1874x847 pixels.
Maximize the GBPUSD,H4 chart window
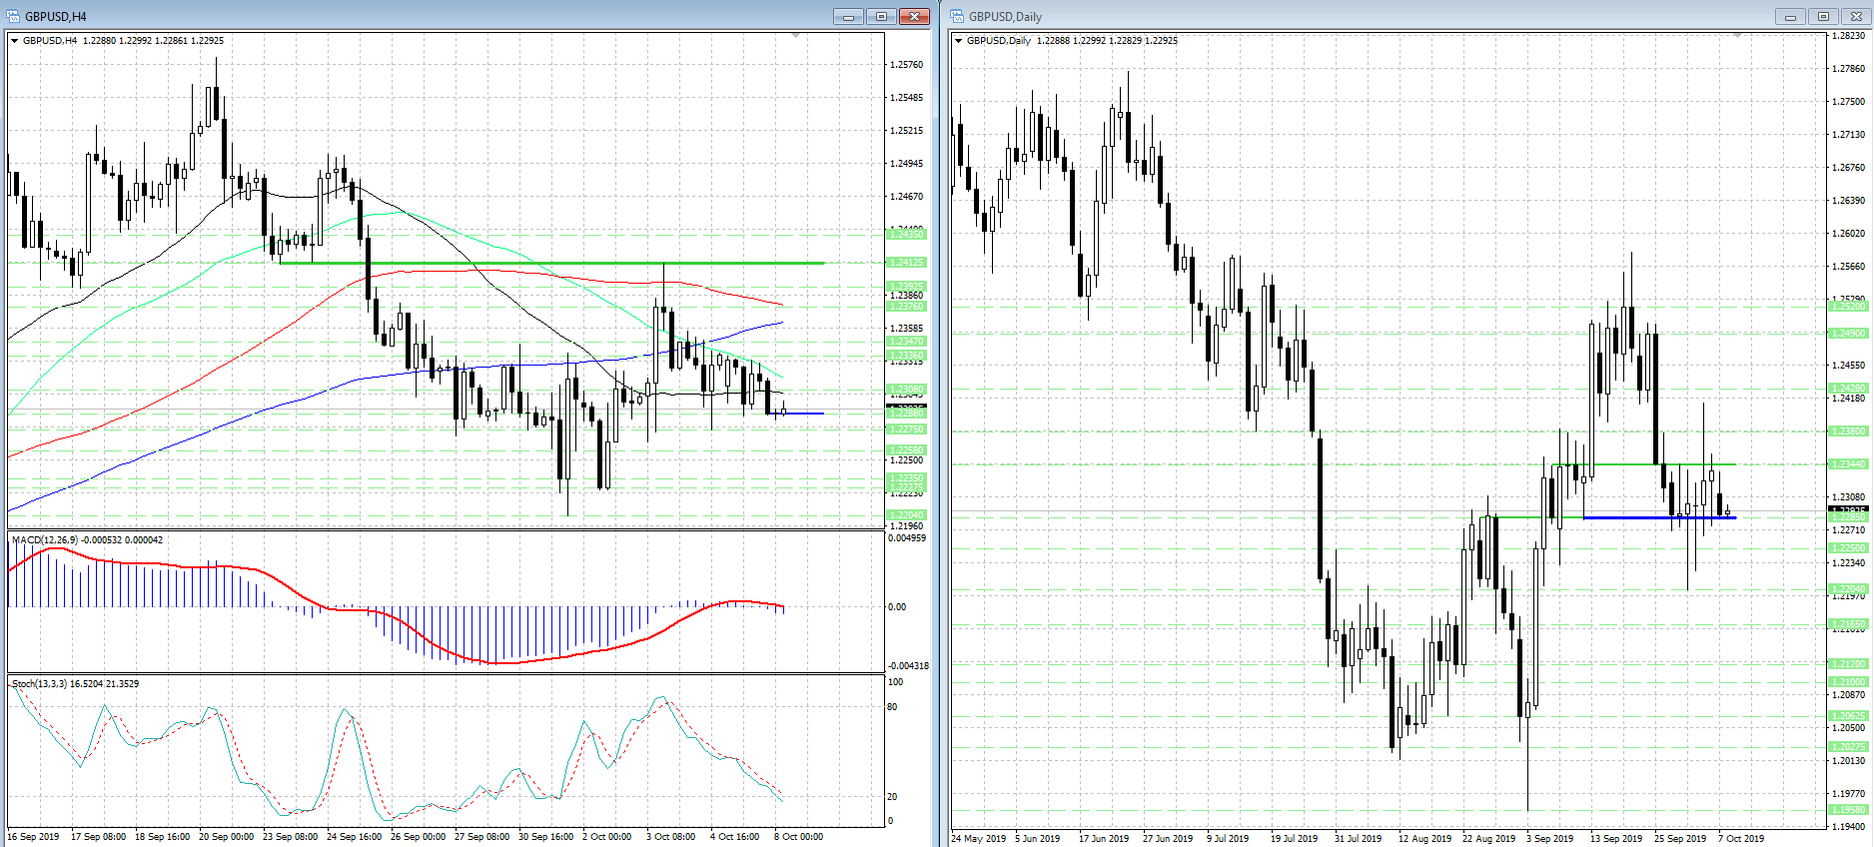pyautogui.click(x=881, y=16)
